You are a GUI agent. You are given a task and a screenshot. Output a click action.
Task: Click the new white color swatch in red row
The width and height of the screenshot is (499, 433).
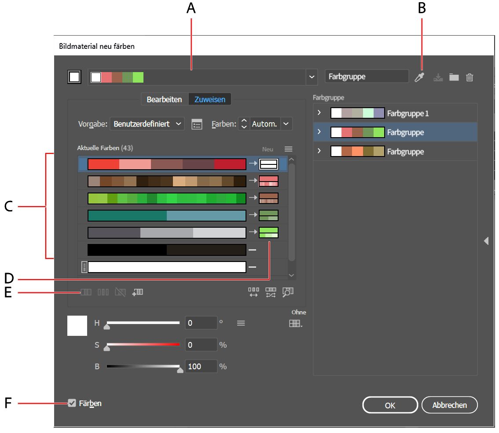coord(268,164)
